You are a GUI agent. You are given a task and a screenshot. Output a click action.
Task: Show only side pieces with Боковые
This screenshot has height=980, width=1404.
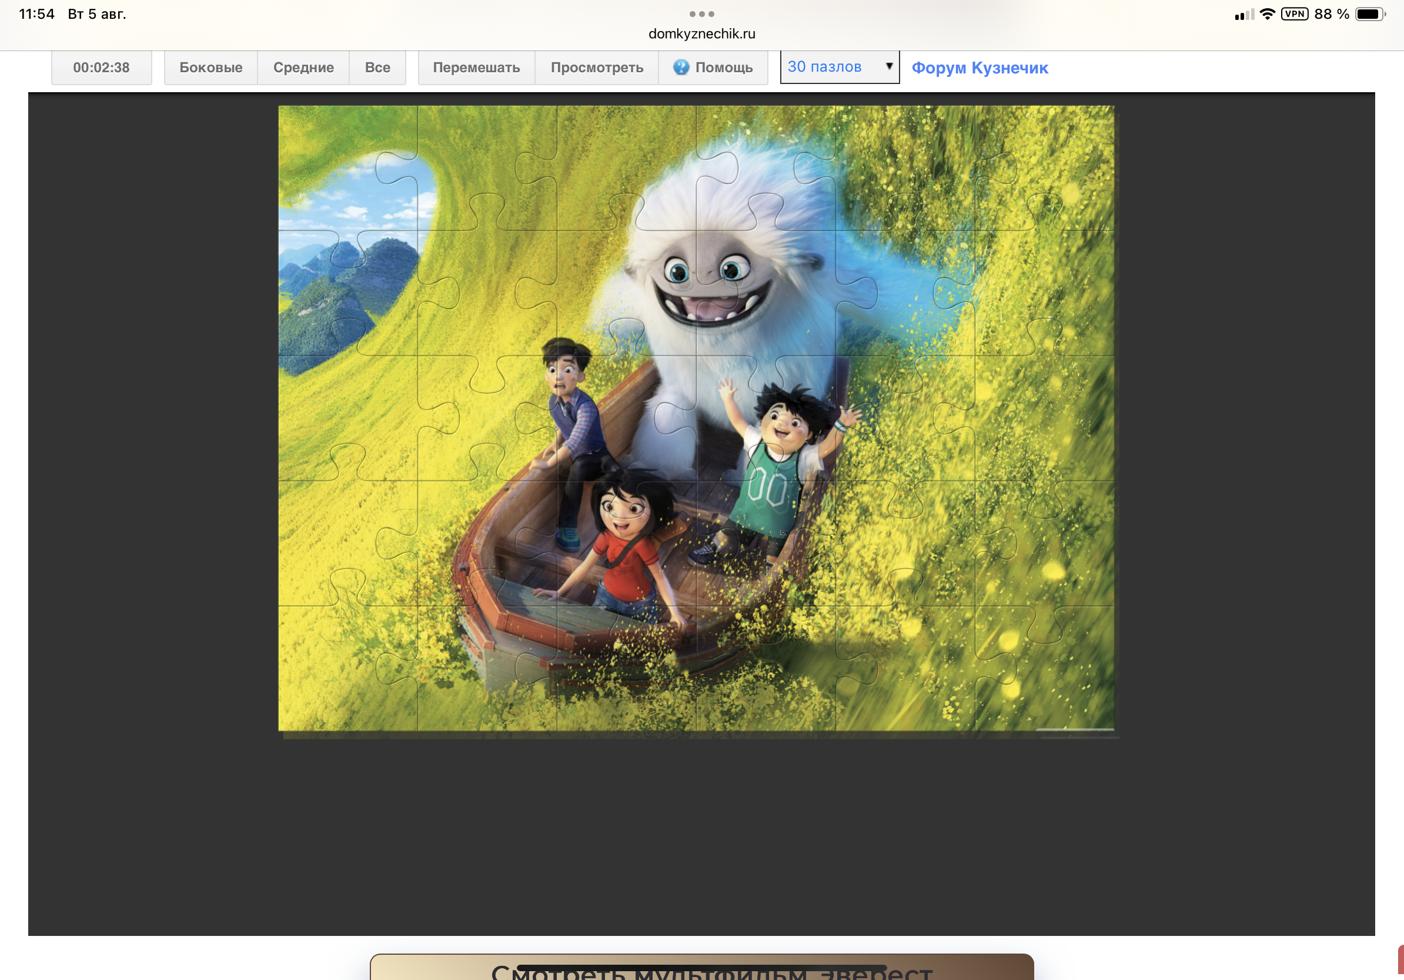coord(211,67)
